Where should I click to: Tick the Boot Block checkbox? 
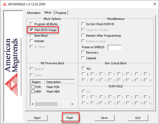pyautogui.click(x=31, y=36)
